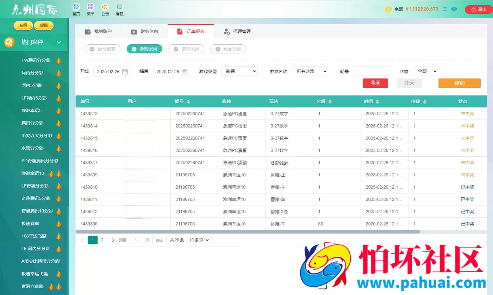Image resolution: width=493 pixels, height=295 pixels.
Task: Click flame icon beside 奇趣腾讯5分彩
Action: (x=58, y=199)
